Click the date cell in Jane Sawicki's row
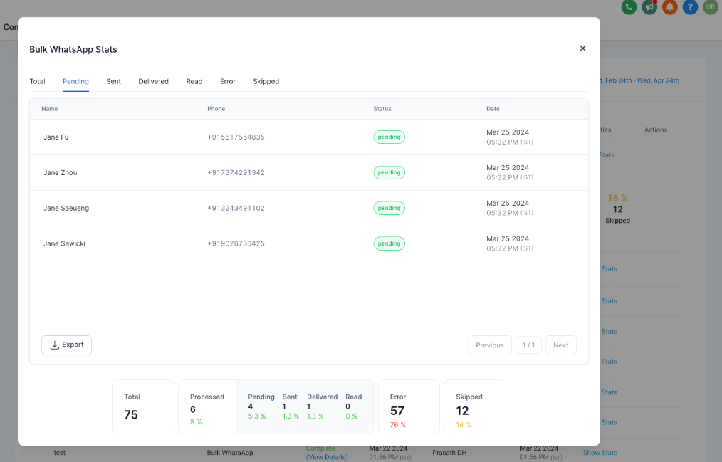Screen dimensions: 722x462 [510, 243]
